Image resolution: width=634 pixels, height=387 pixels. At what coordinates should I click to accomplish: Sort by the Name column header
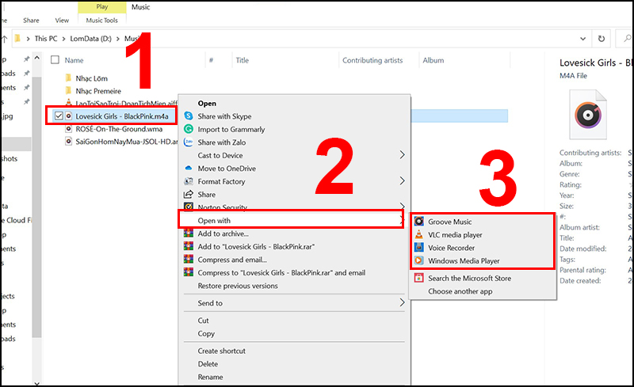74,60
